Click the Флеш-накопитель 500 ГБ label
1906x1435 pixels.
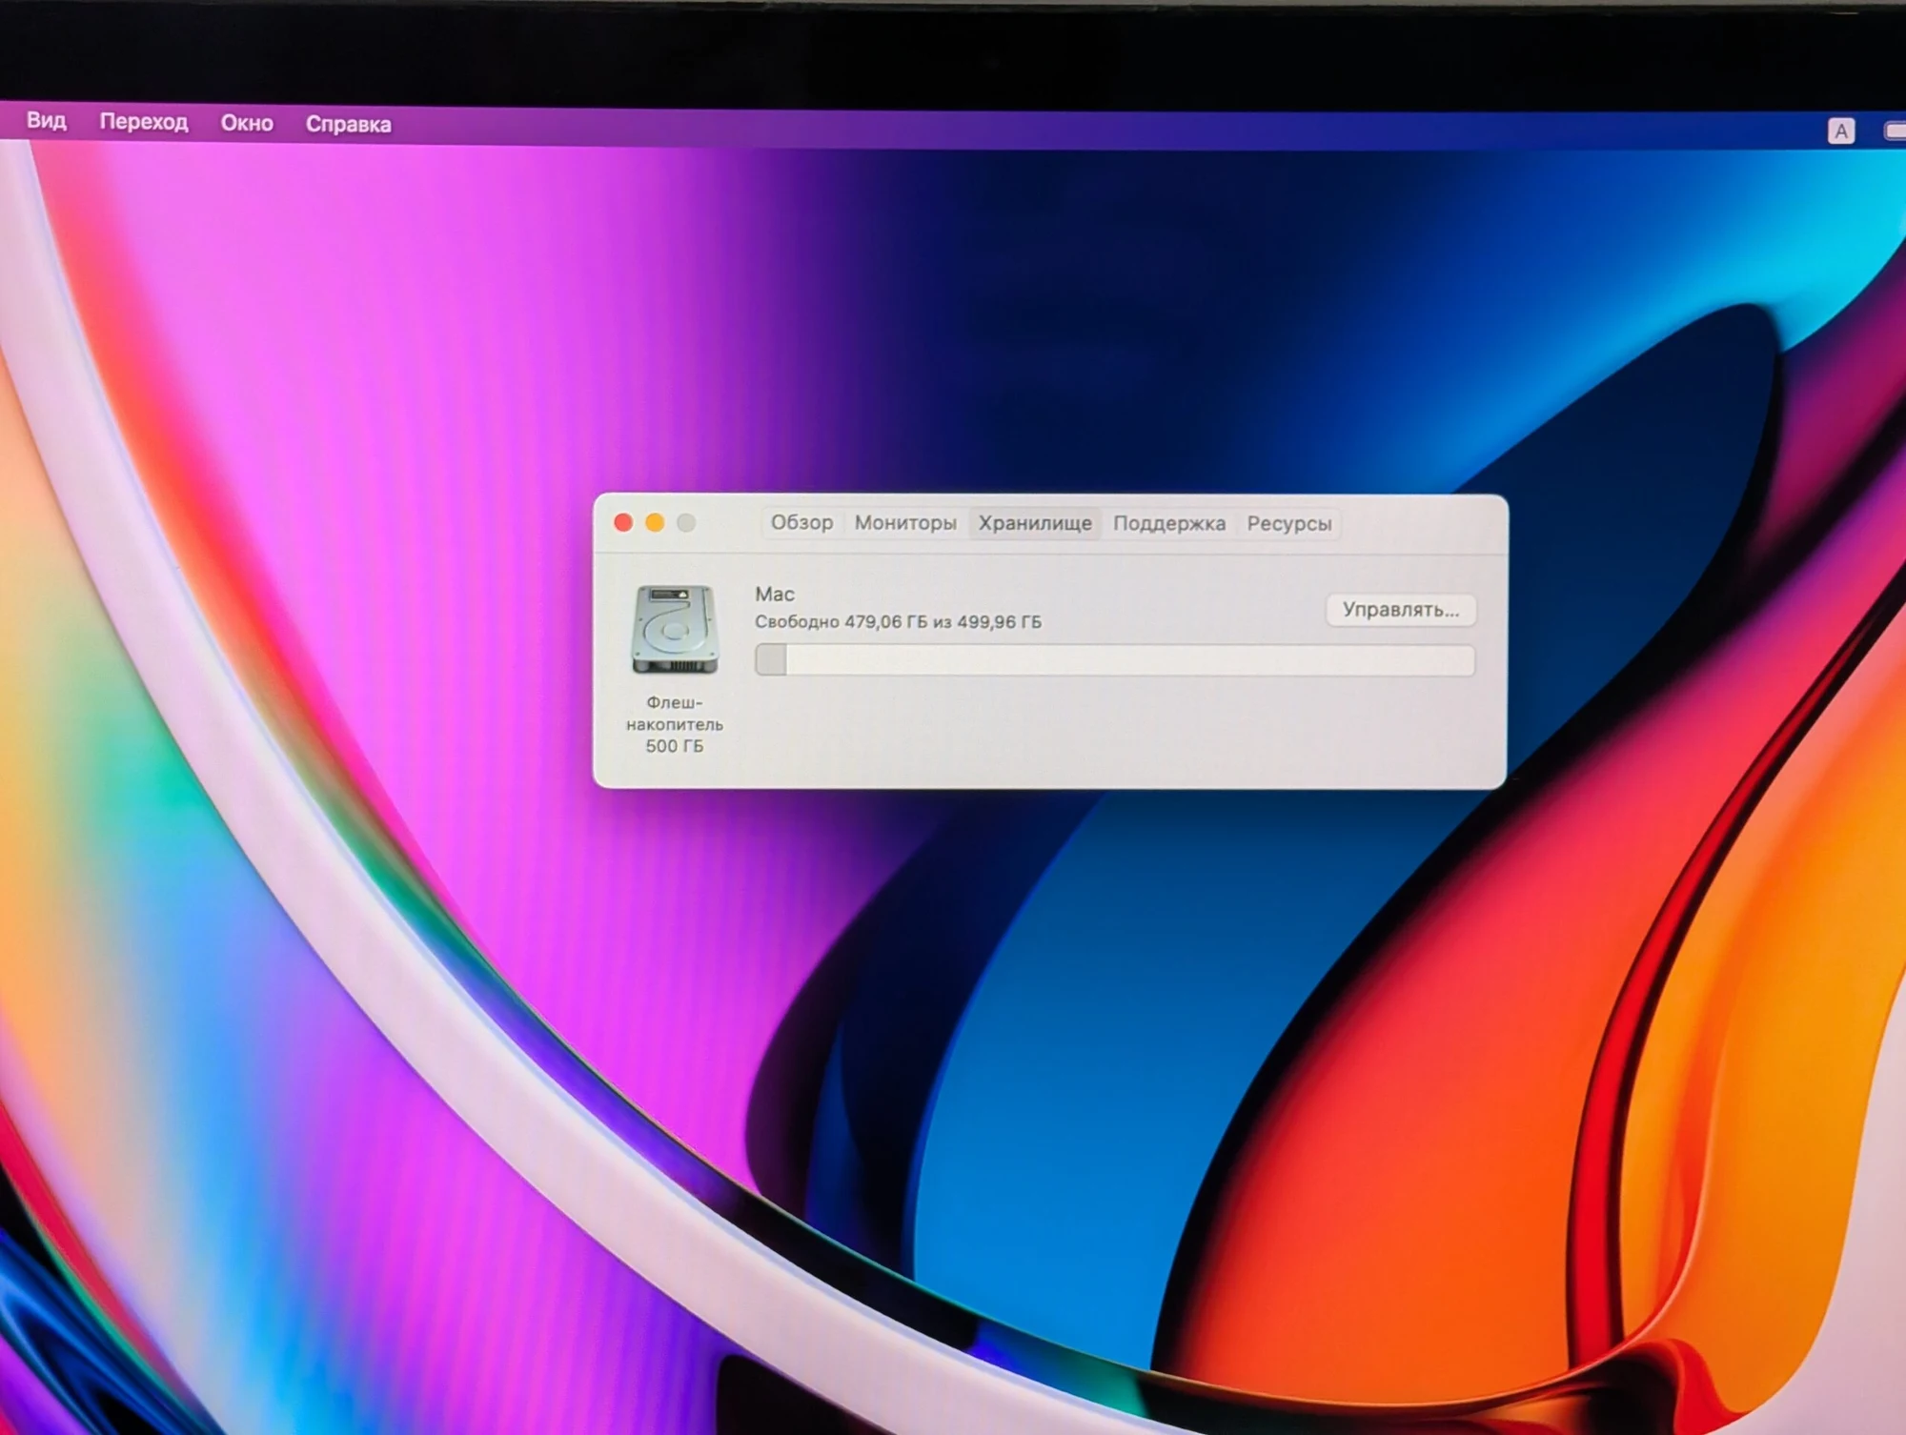click(675, 724)
